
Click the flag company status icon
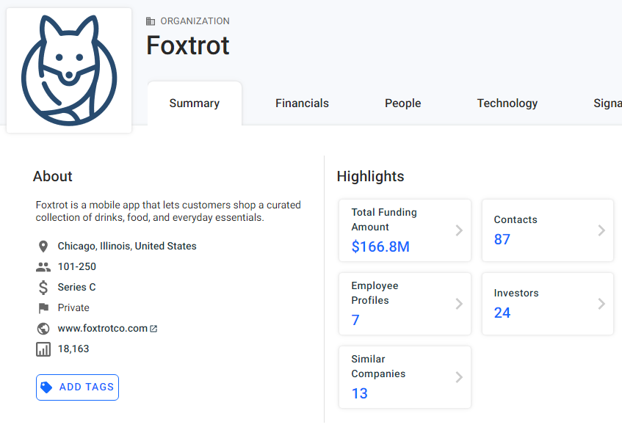(x=43, y=308)
